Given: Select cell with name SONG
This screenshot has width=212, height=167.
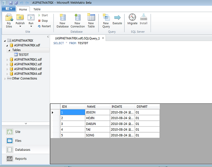Looking at the screenshot, I should 97,135.
